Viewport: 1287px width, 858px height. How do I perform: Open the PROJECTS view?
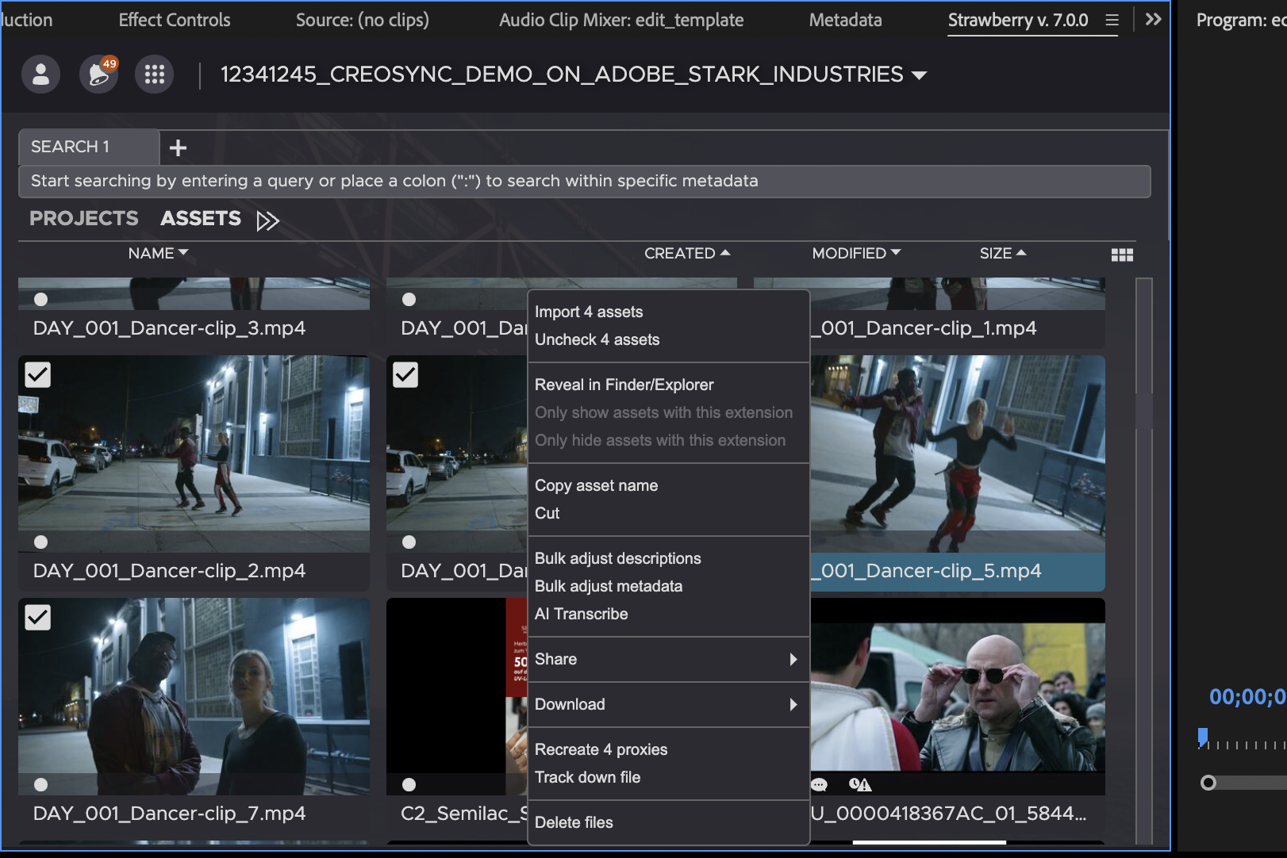(84, 218)
